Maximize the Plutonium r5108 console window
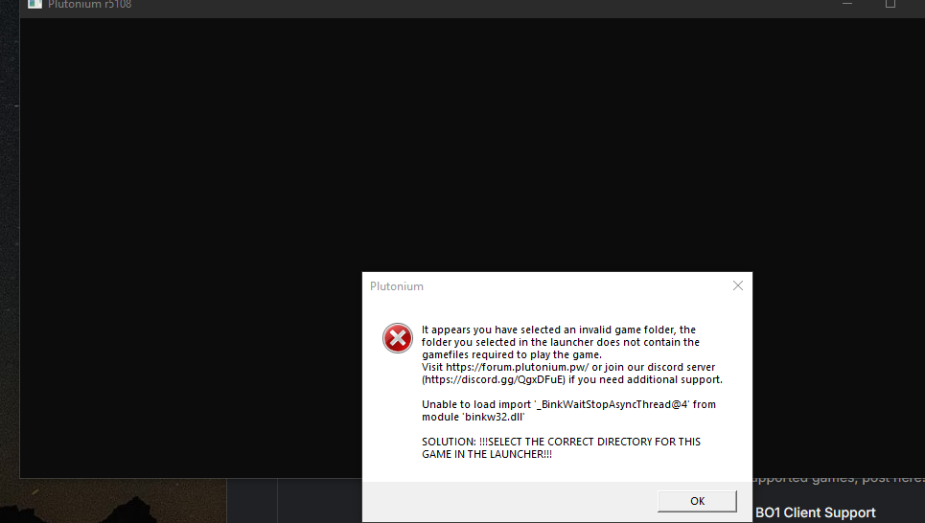 (890, 4)
